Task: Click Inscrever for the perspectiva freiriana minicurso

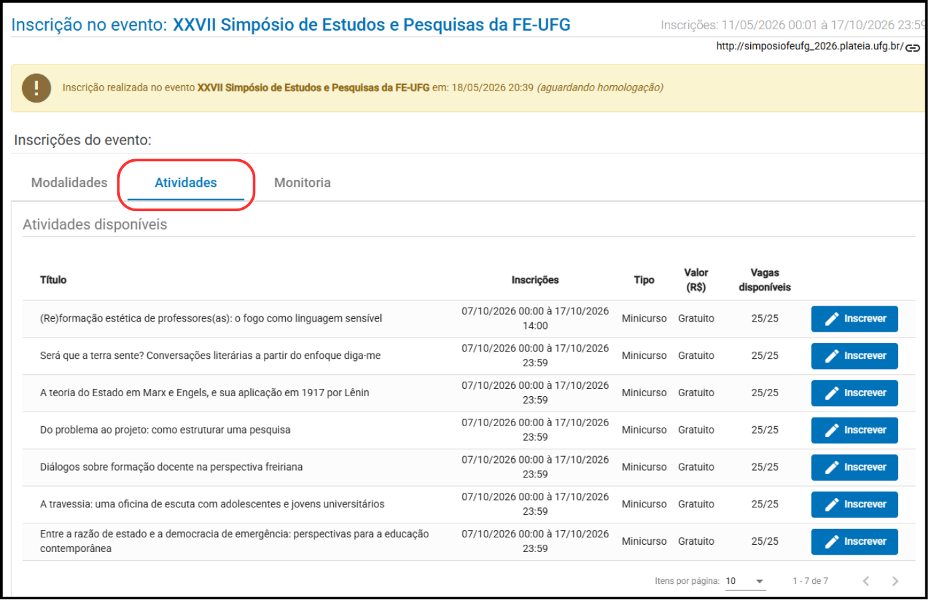Action: [855, 468]
